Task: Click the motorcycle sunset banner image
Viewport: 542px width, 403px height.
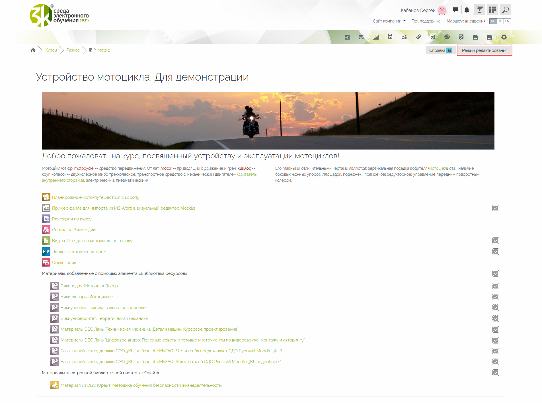Action: (x=268, y=120)
